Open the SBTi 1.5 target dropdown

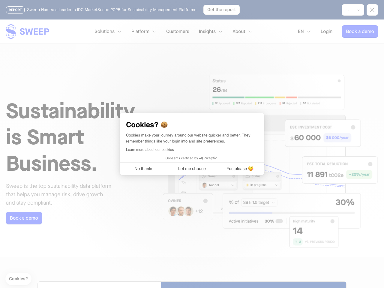[259, 202]
